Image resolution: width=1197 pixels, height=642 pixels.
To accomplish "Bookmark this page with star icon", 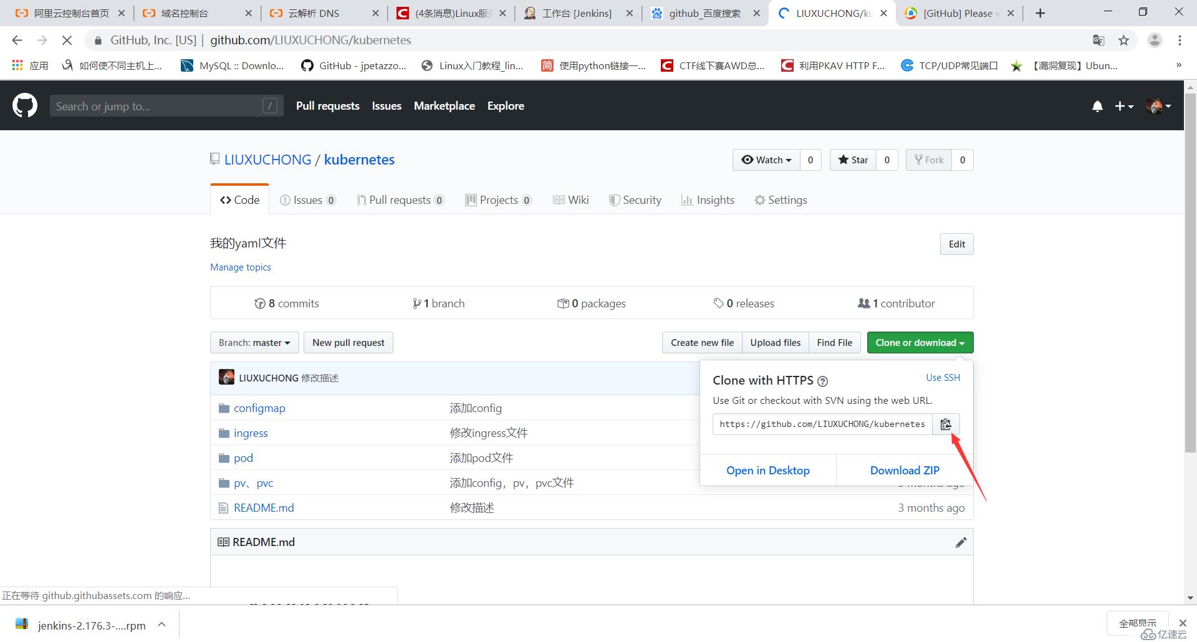I will point(1123,40).
